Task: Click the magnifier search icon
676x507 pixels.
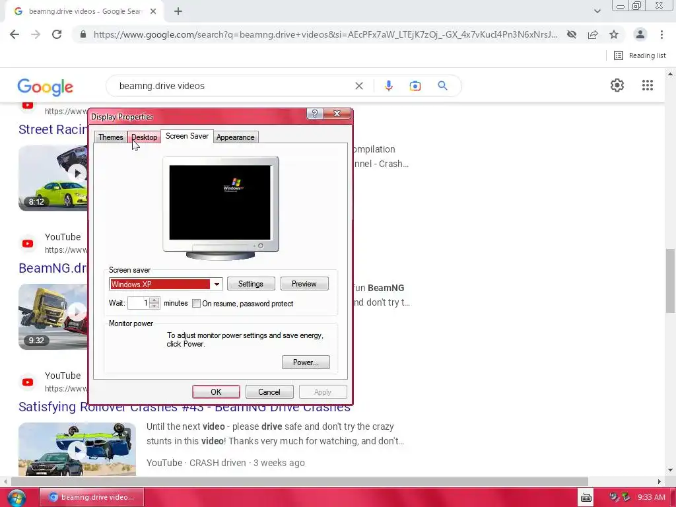Action: point(442,85)
